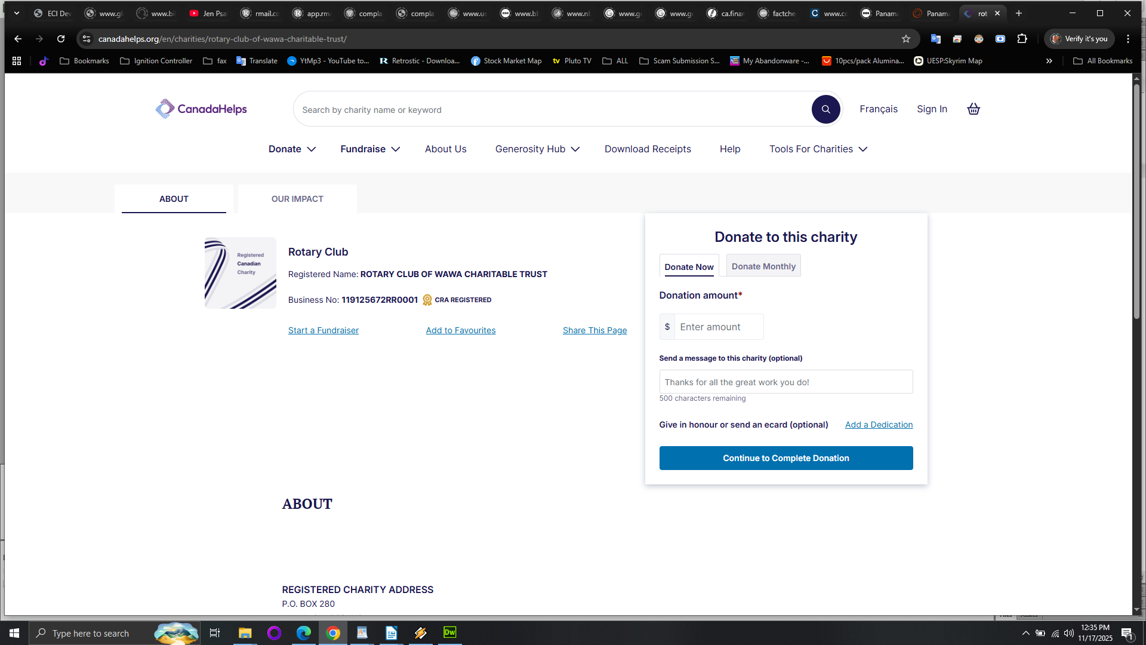This screenshot has height=645, width=1146.
Task: Reload the page with refresh icon
Action: coord(61,39)
